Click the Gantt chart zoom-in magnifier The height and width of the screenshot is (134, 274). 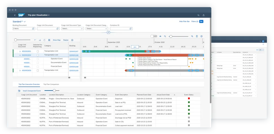192,36
